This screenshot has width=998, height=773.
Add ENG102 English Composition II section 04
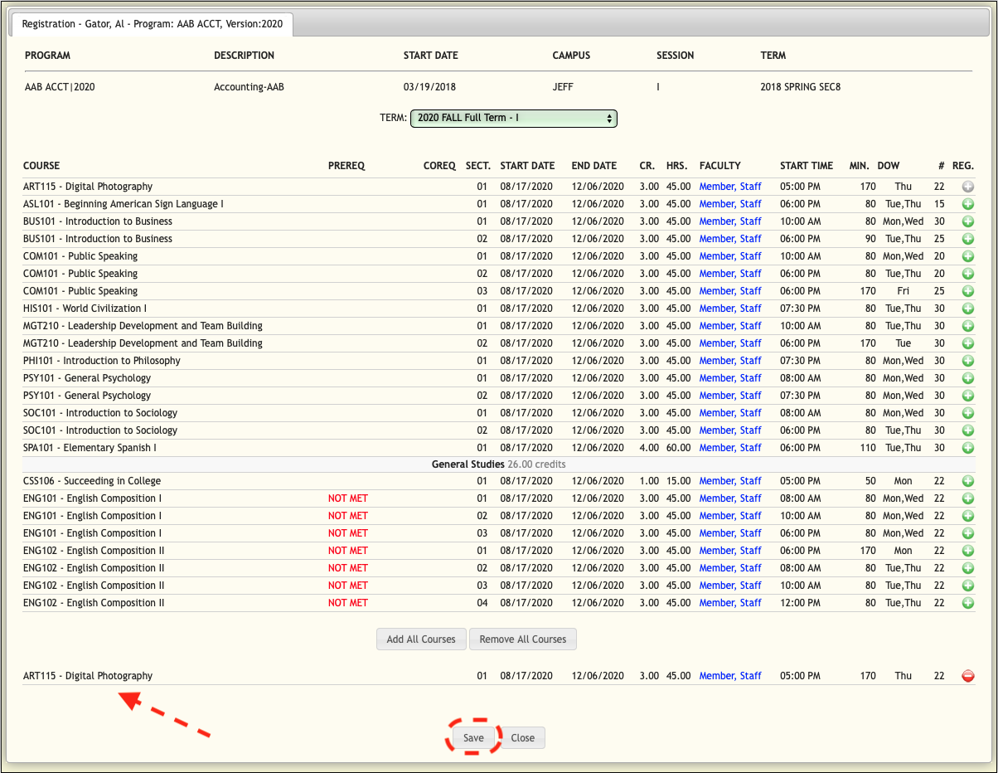[x=967, y=603]
